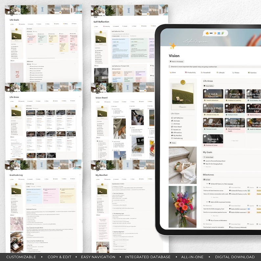
Task: Click the Q4 quarter tag in milestones table
Action: (x=249, y=212)
